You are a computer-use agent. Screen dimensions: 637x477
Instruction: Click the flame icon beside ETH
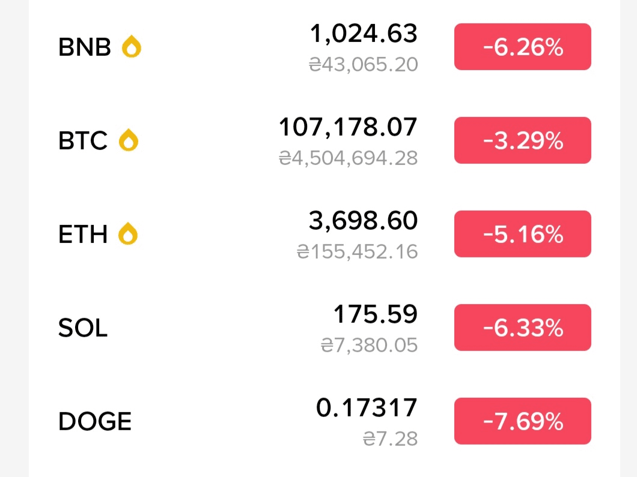coord(128,233)
